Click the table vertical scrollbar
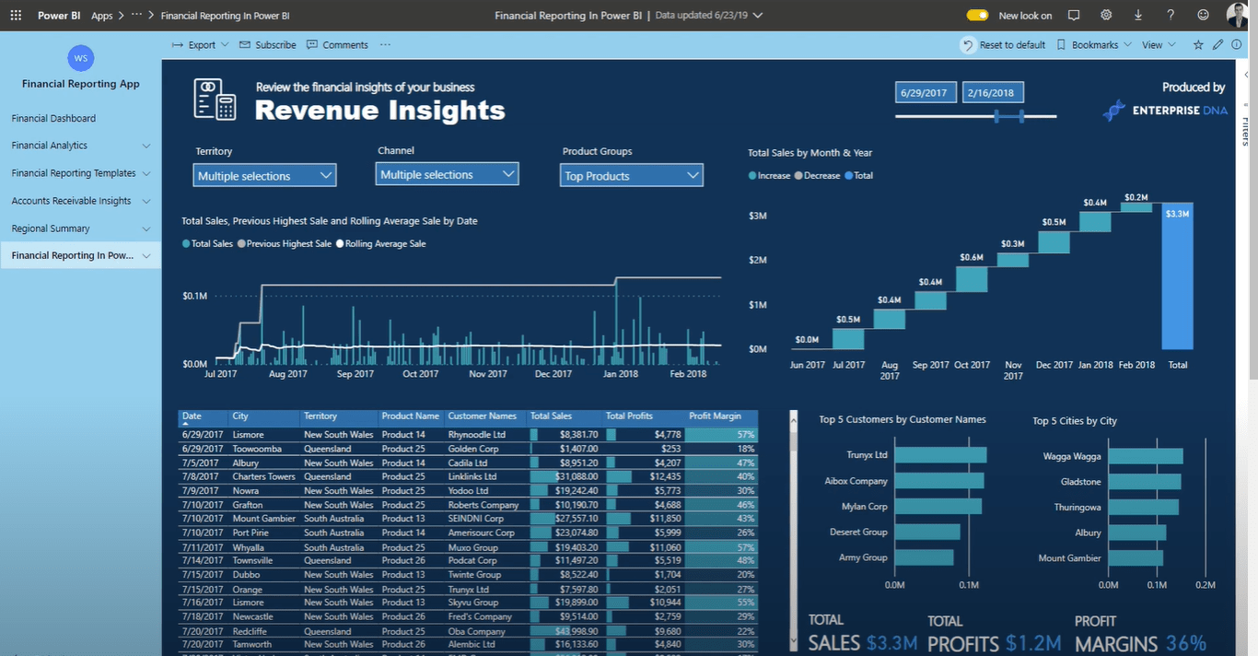This screenshot has height=656, width=1258. pyautogui.click(x=795, y=531)
